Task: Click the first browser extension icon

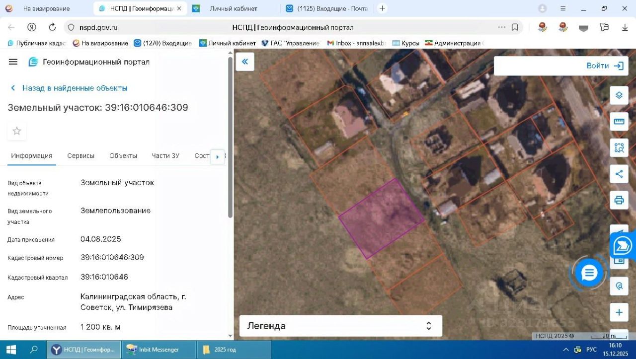Action: coord(543,27)
